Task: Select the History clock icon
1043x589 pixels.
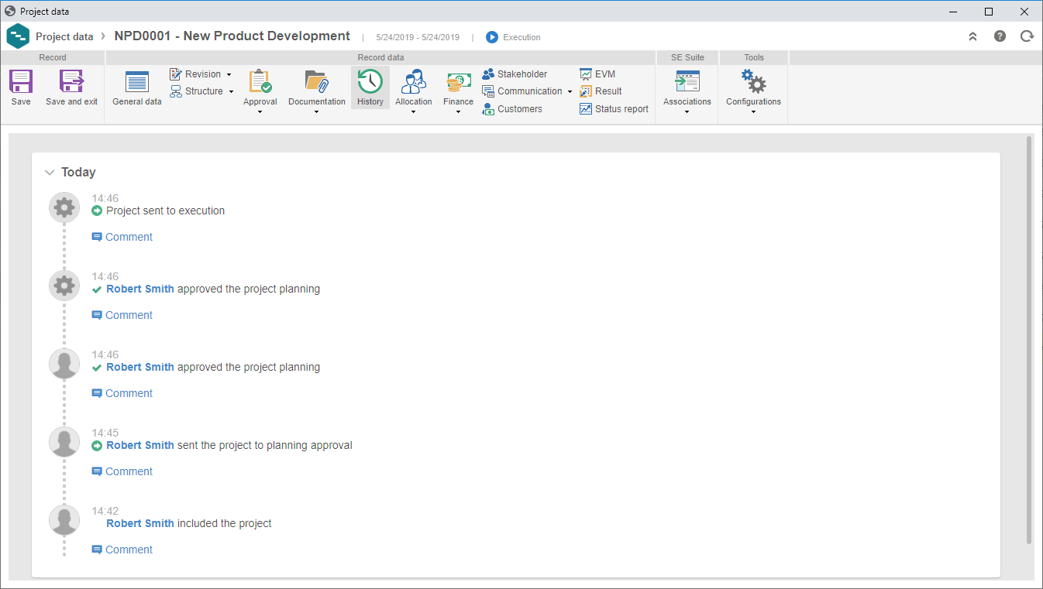Action: click(x=370, y=81)
